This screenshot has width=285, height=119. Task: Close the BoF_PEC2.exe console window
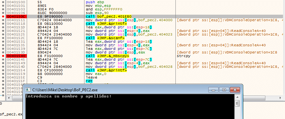235,90
